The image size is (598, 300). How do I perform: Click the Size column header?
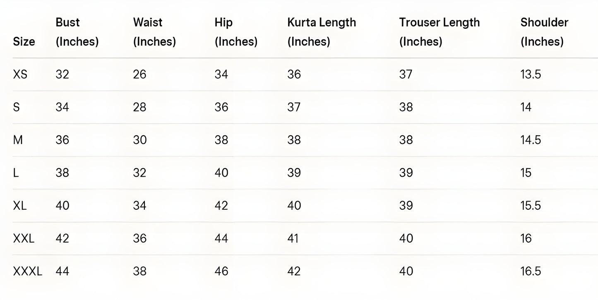[x=24, y=41]
